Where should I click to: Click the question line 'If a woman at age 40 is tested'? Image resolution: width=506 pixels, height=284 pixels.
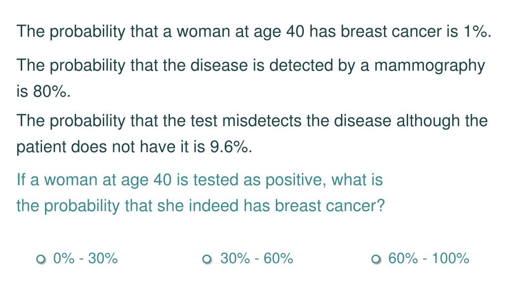(x=200, y=180)
